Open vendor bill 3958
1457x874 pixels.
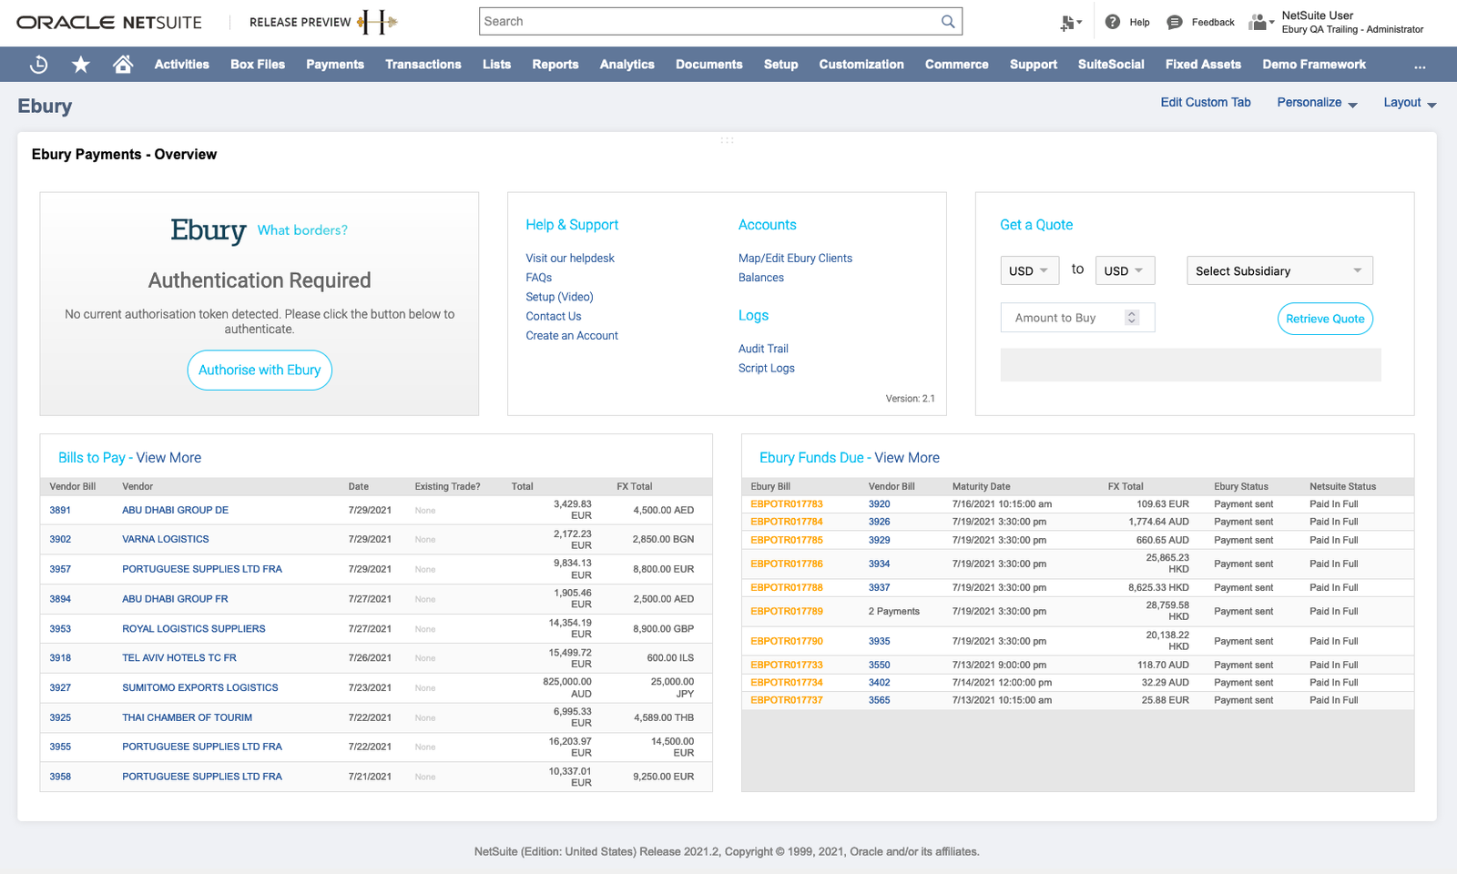click(x=60, y=777)
